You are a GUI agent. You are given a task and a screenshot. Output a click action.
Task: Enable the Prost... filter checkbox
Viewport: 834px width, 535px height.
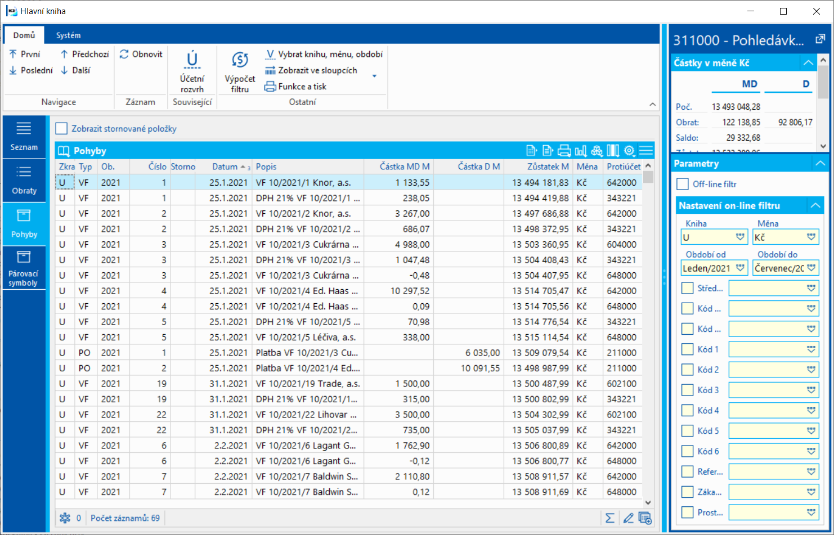687,512
